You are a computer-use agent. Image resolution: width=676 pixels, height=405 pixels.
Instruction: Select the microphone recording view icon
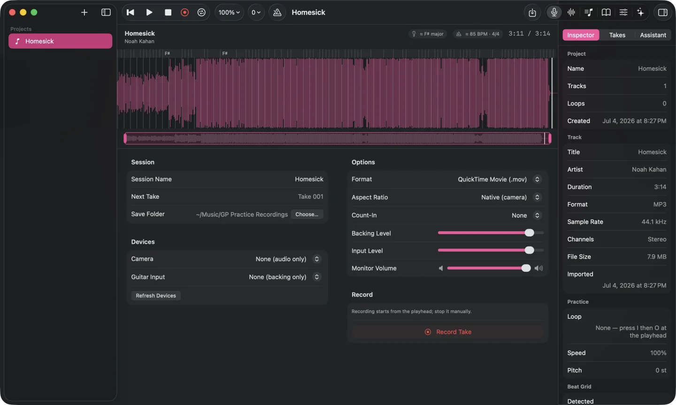[554, 13]
